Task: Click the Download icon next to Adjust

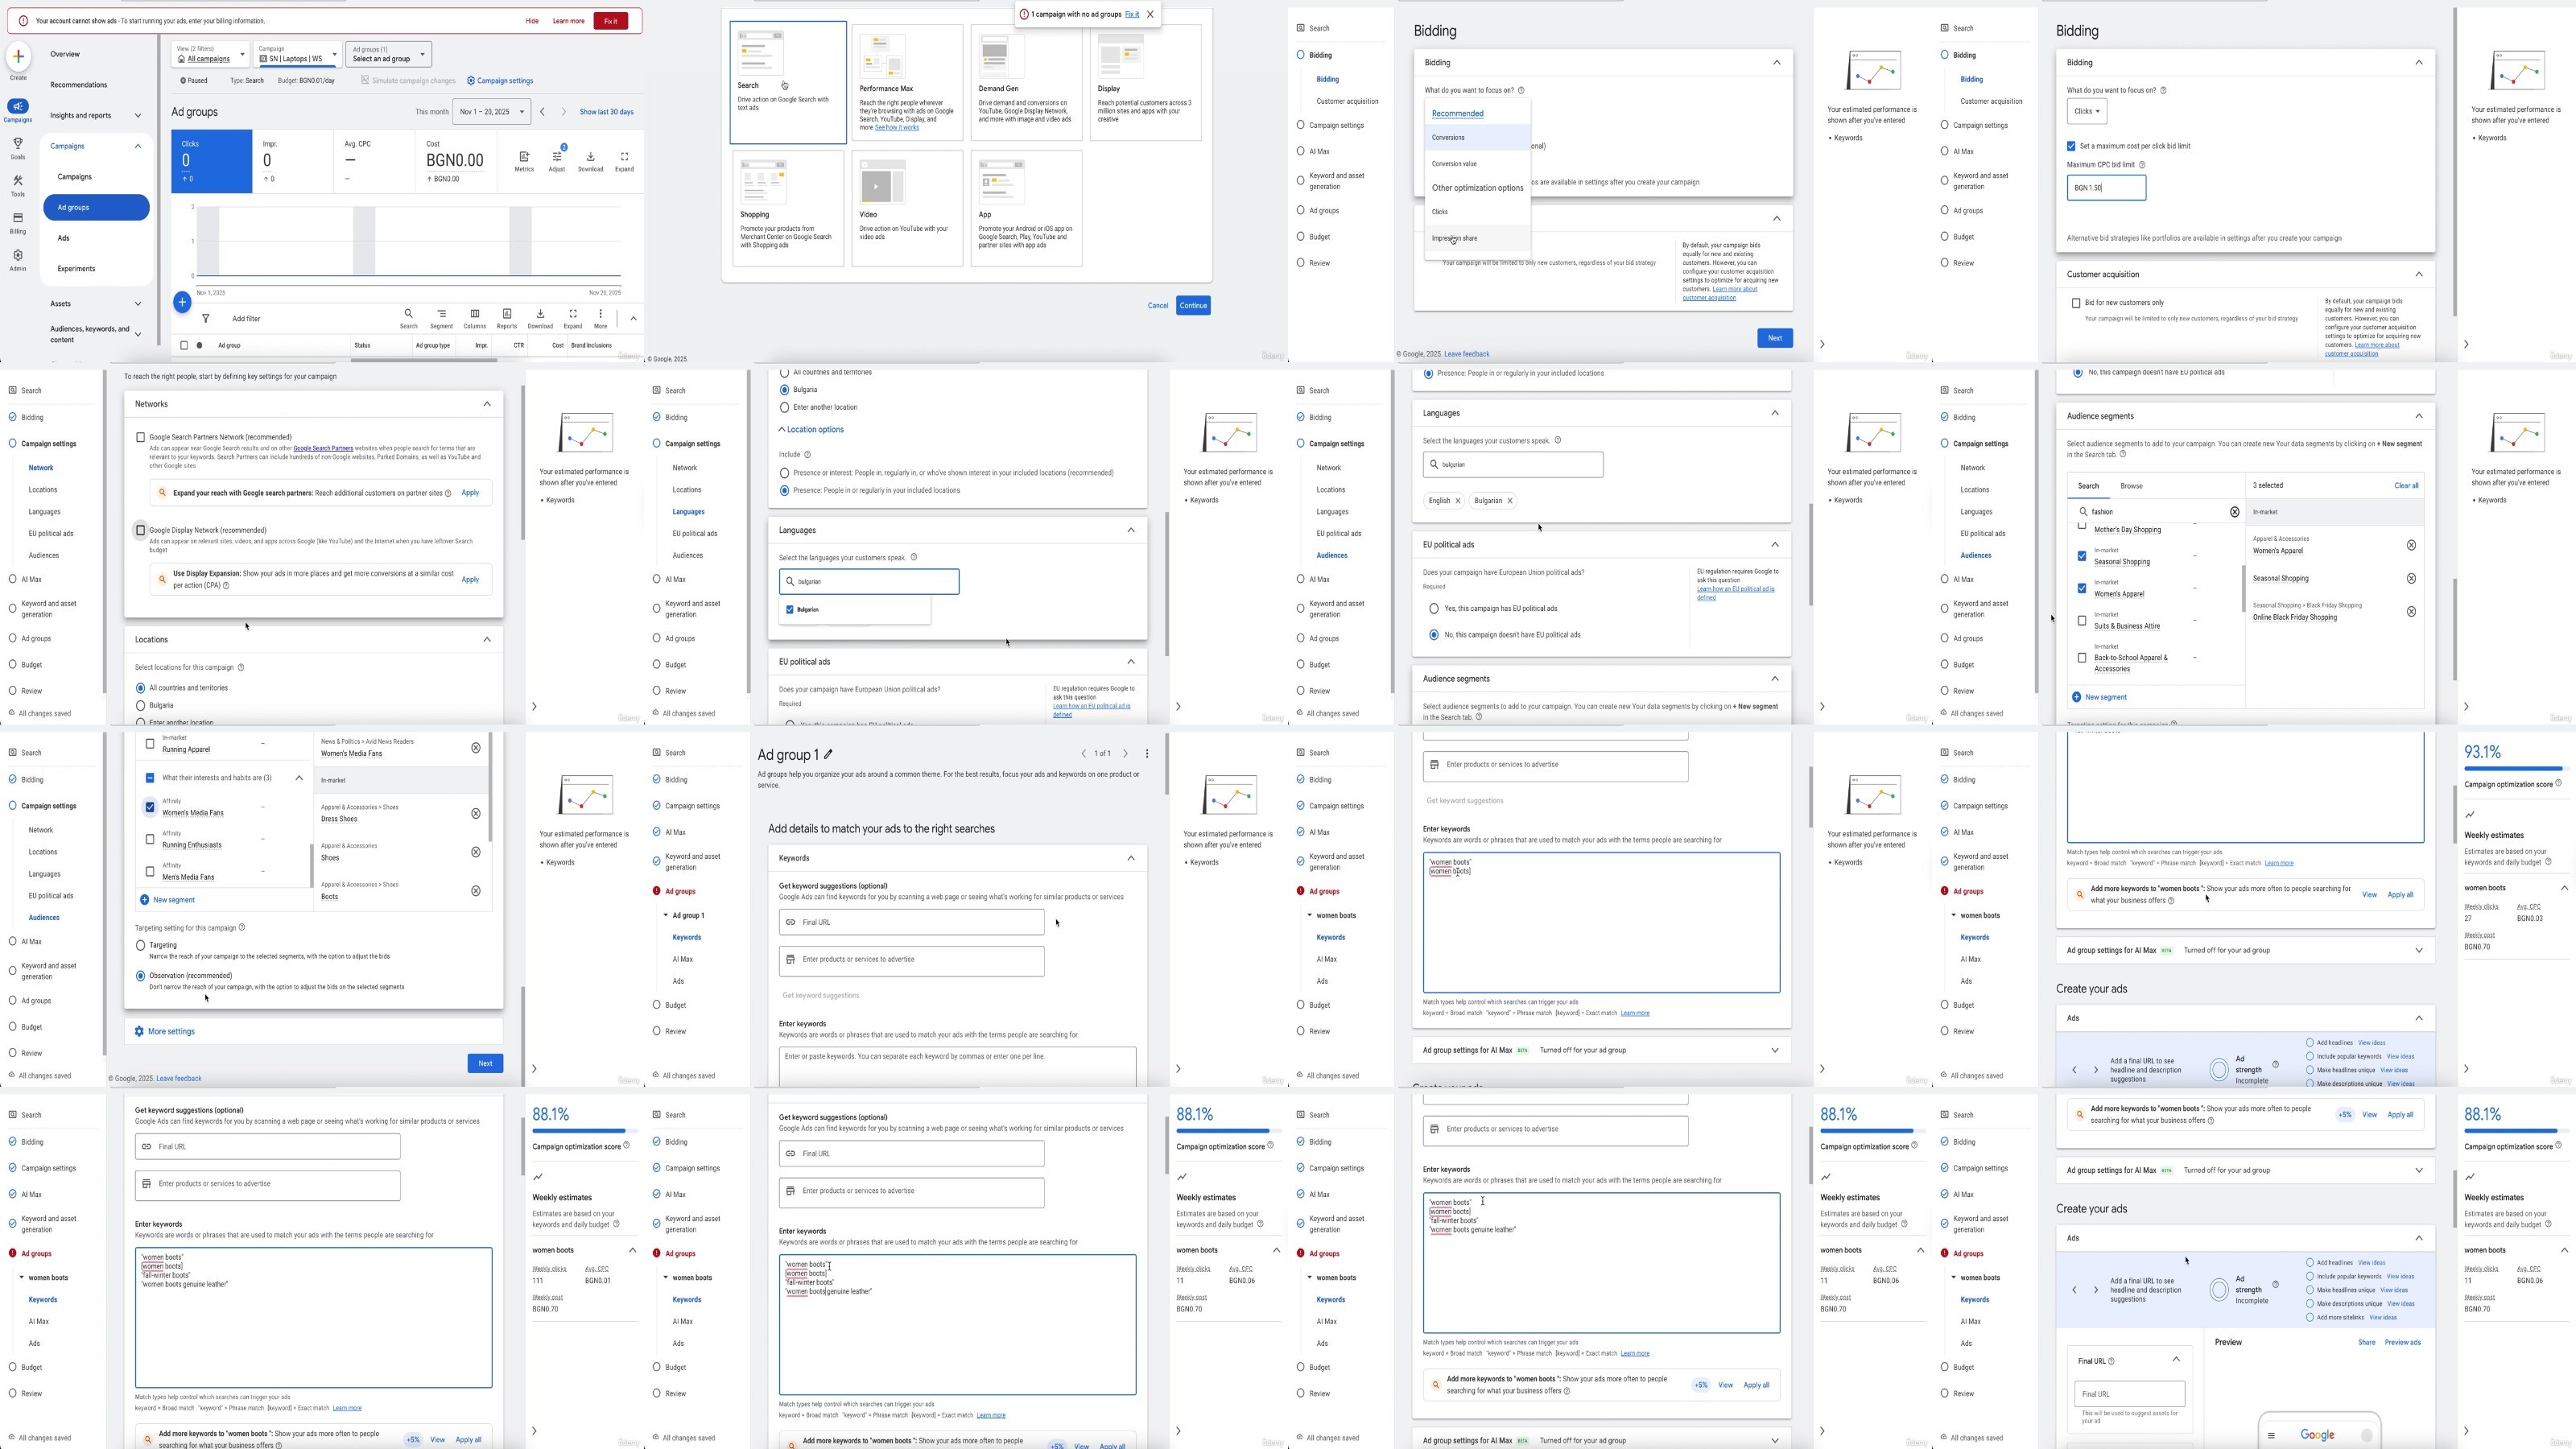Action: pos(590,157)
